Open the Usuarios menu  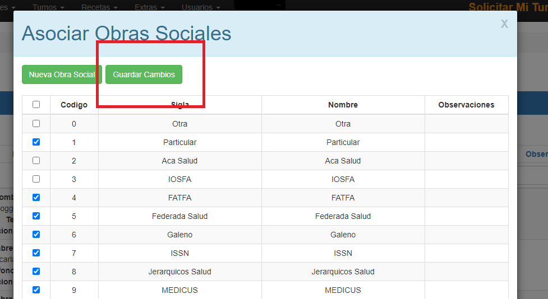coord(201,7)
